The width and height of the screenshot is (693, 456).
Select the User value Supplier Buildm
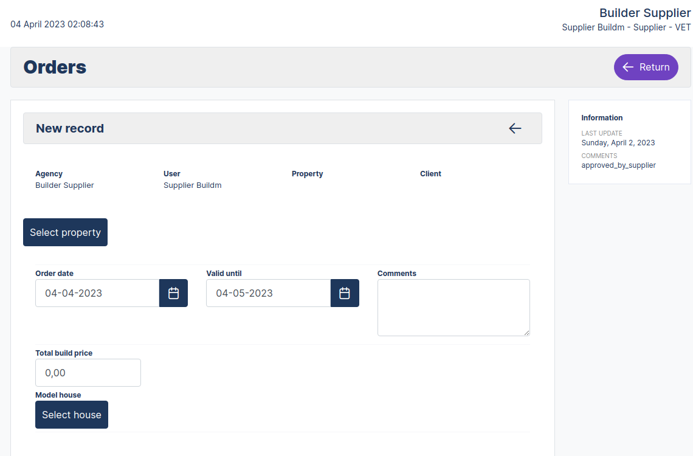[x=192, y=185]
